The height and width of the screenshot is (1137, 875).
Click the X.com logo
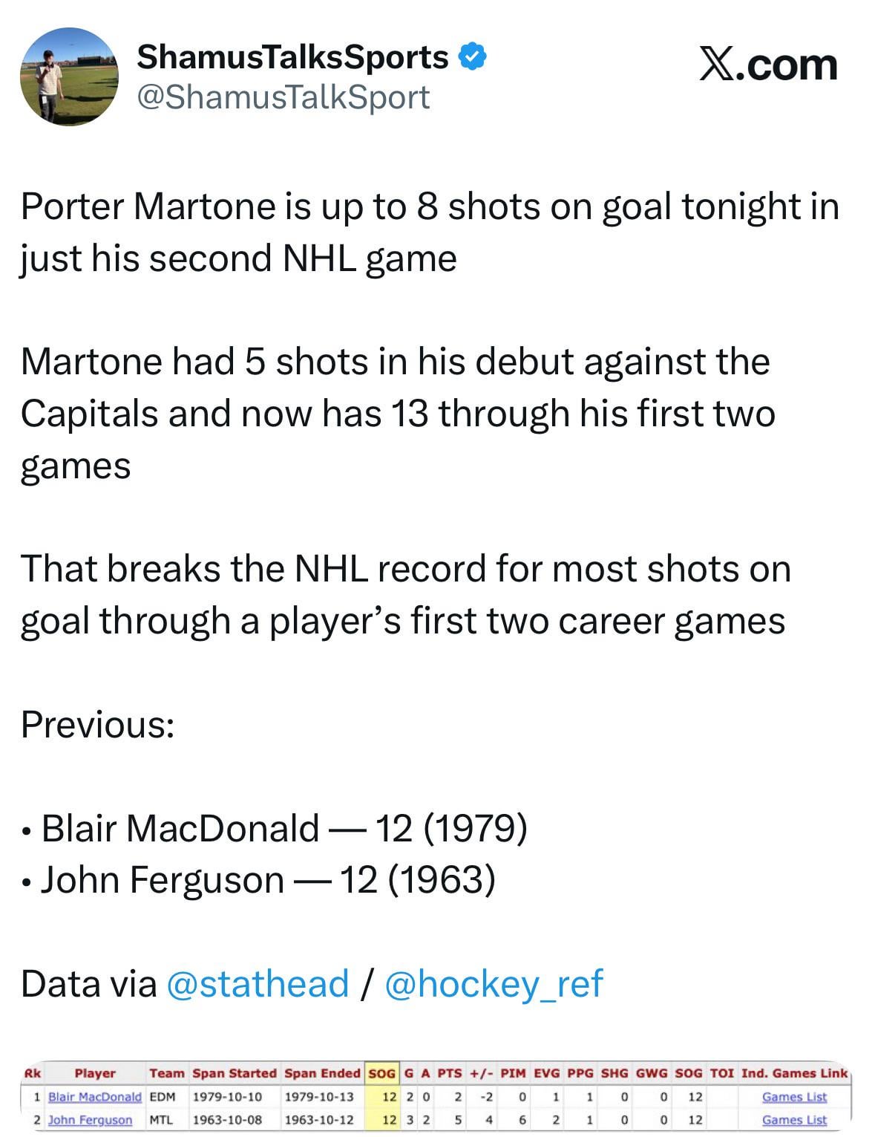(x=768, y=65)
